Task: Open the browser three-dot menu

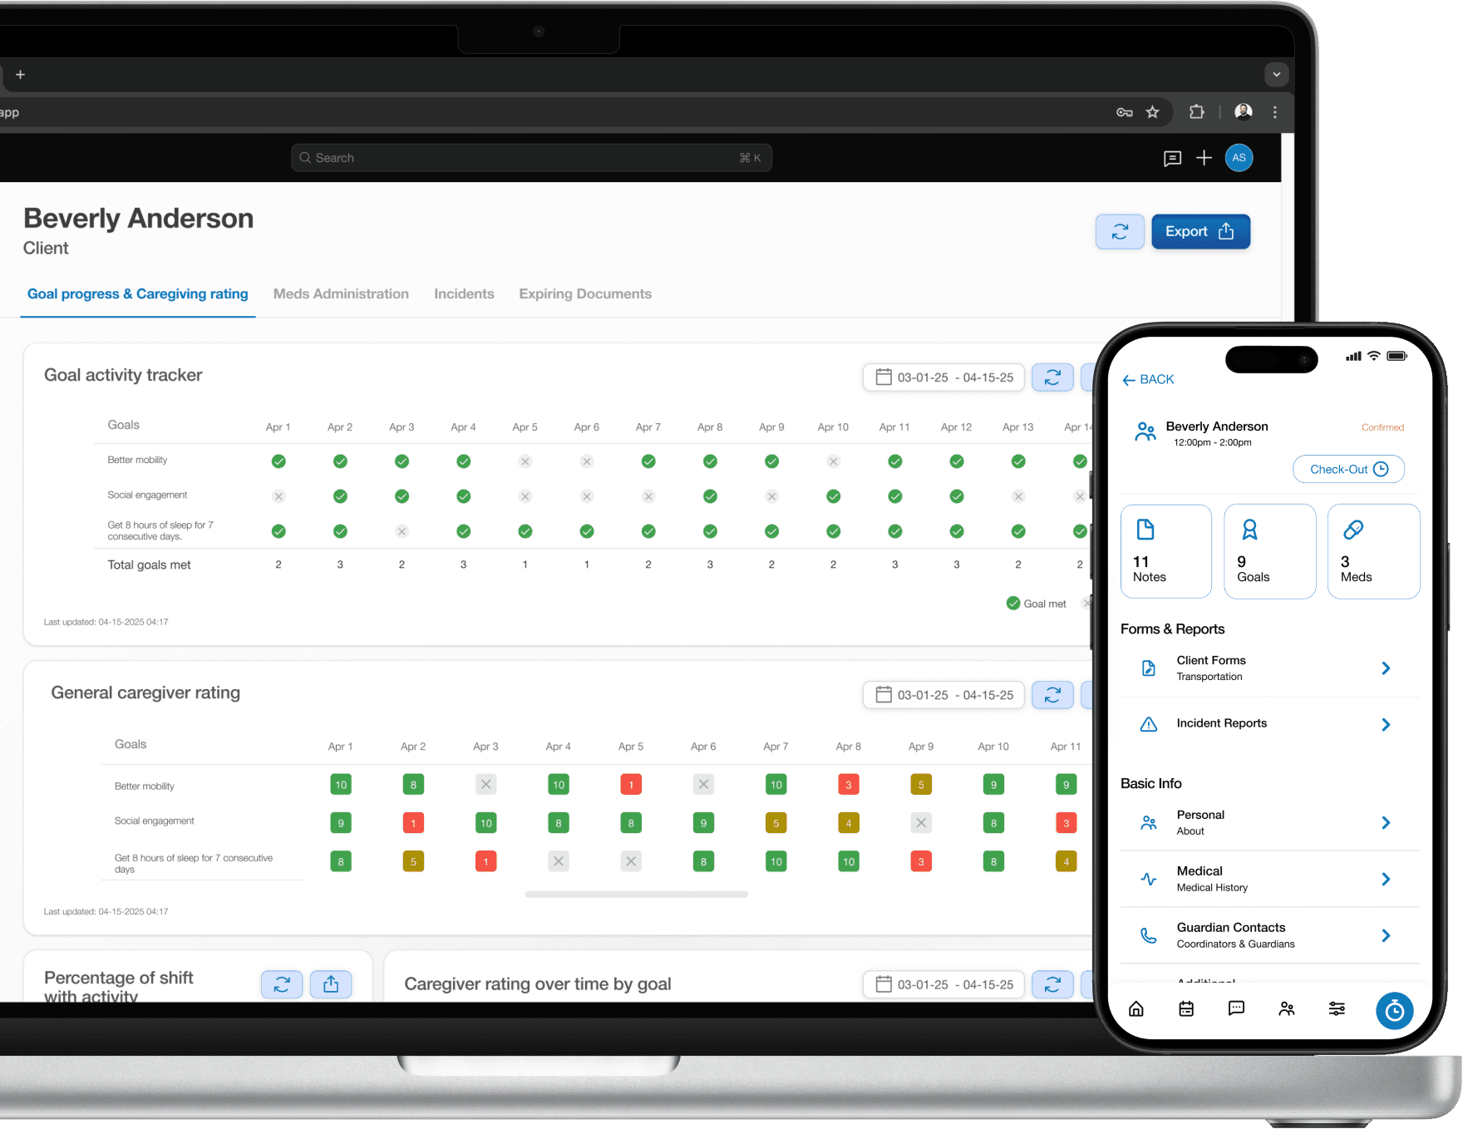Action: 1275,112
